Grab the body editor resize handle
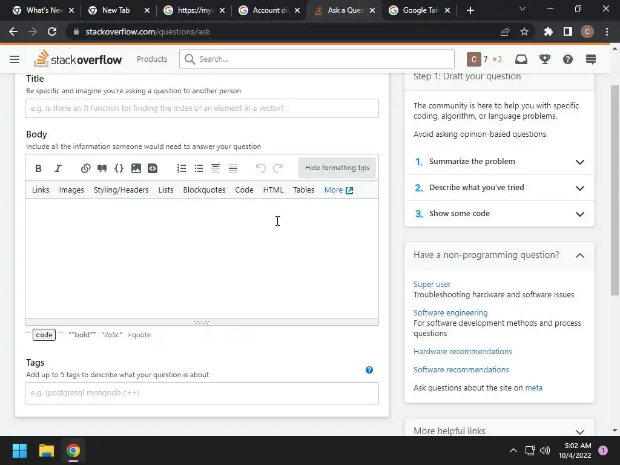 pyautogui.click(x=202, y=322)
